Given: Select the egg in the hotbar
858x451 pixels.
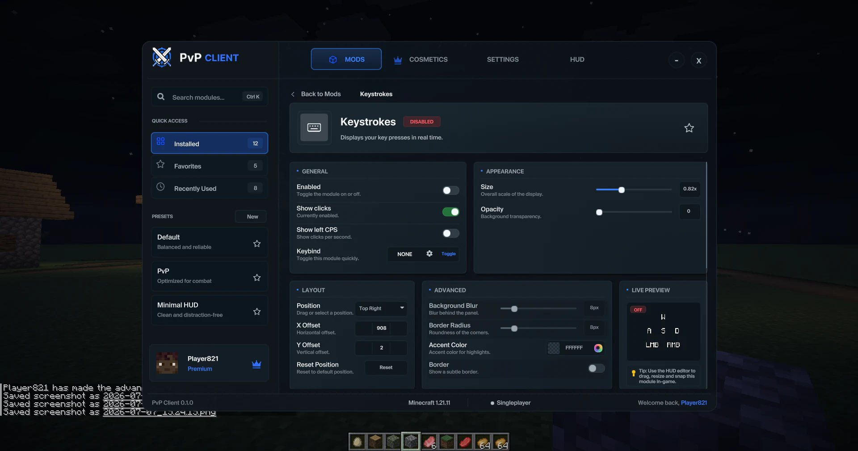Looking at the screenshot, I should (x=357, y=442).
